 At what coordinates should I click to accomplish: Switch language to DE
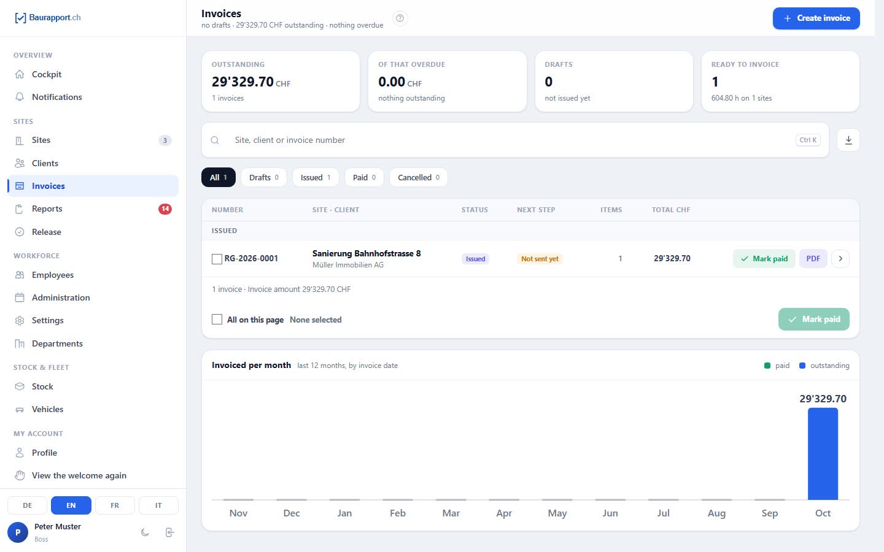coord(28,505)
